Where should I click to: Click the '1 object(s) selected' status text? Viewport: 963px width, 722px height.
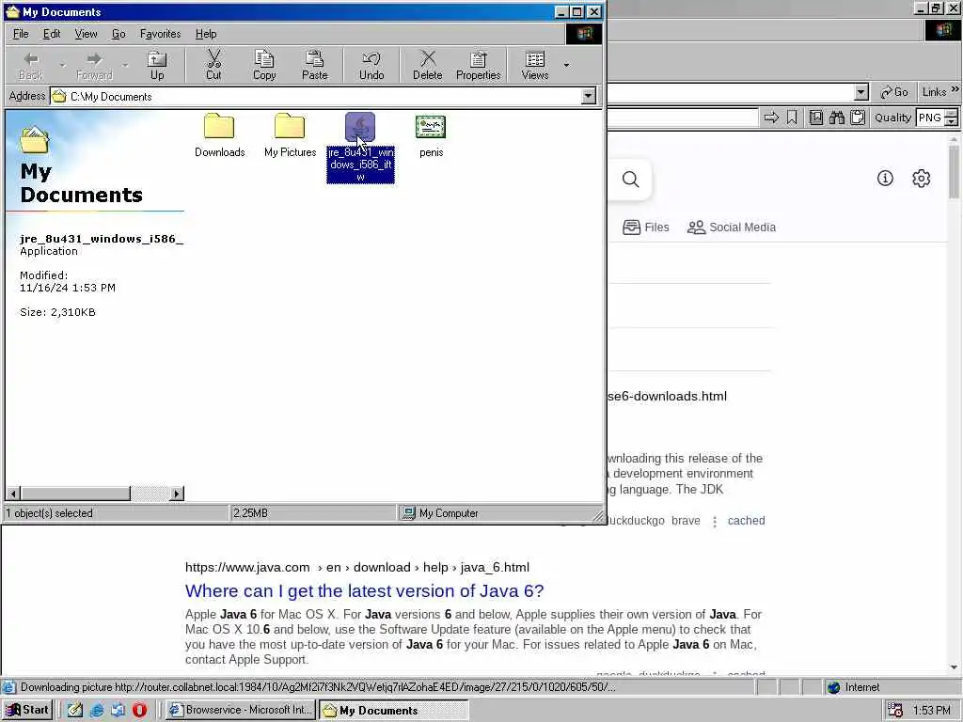(49, 513)
